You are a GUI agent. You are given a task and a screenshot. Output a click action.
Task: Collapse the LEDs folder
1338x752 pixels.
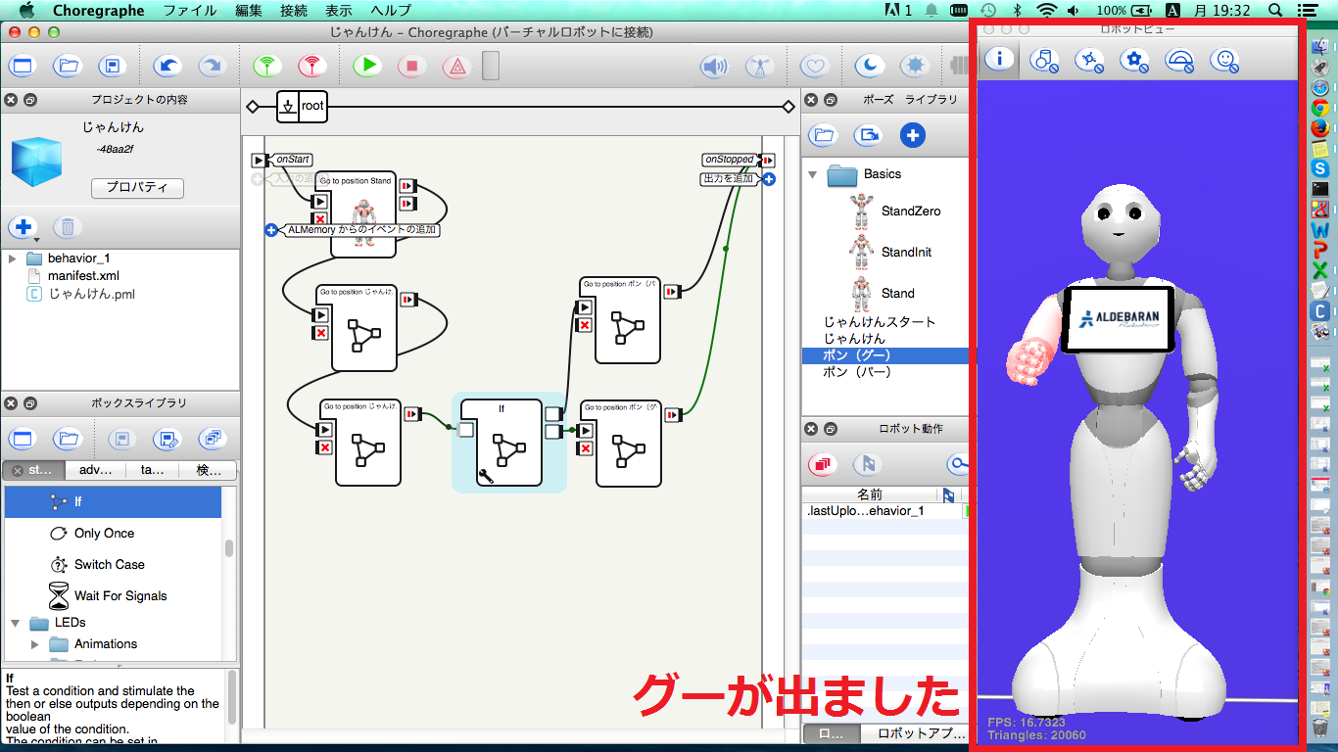(x=15, y=623)
